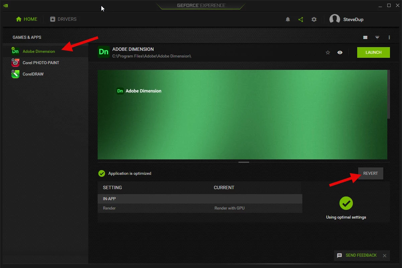Select Corel PHOTO-PAINT in the list
This screenshot has width=402, height=268.
[45, 62]
